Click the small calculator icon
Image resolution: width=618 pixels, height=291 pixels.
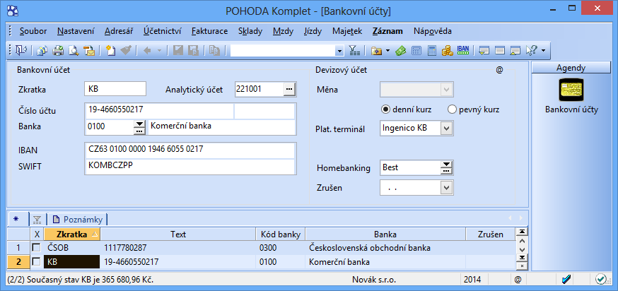tap(416, 50)
